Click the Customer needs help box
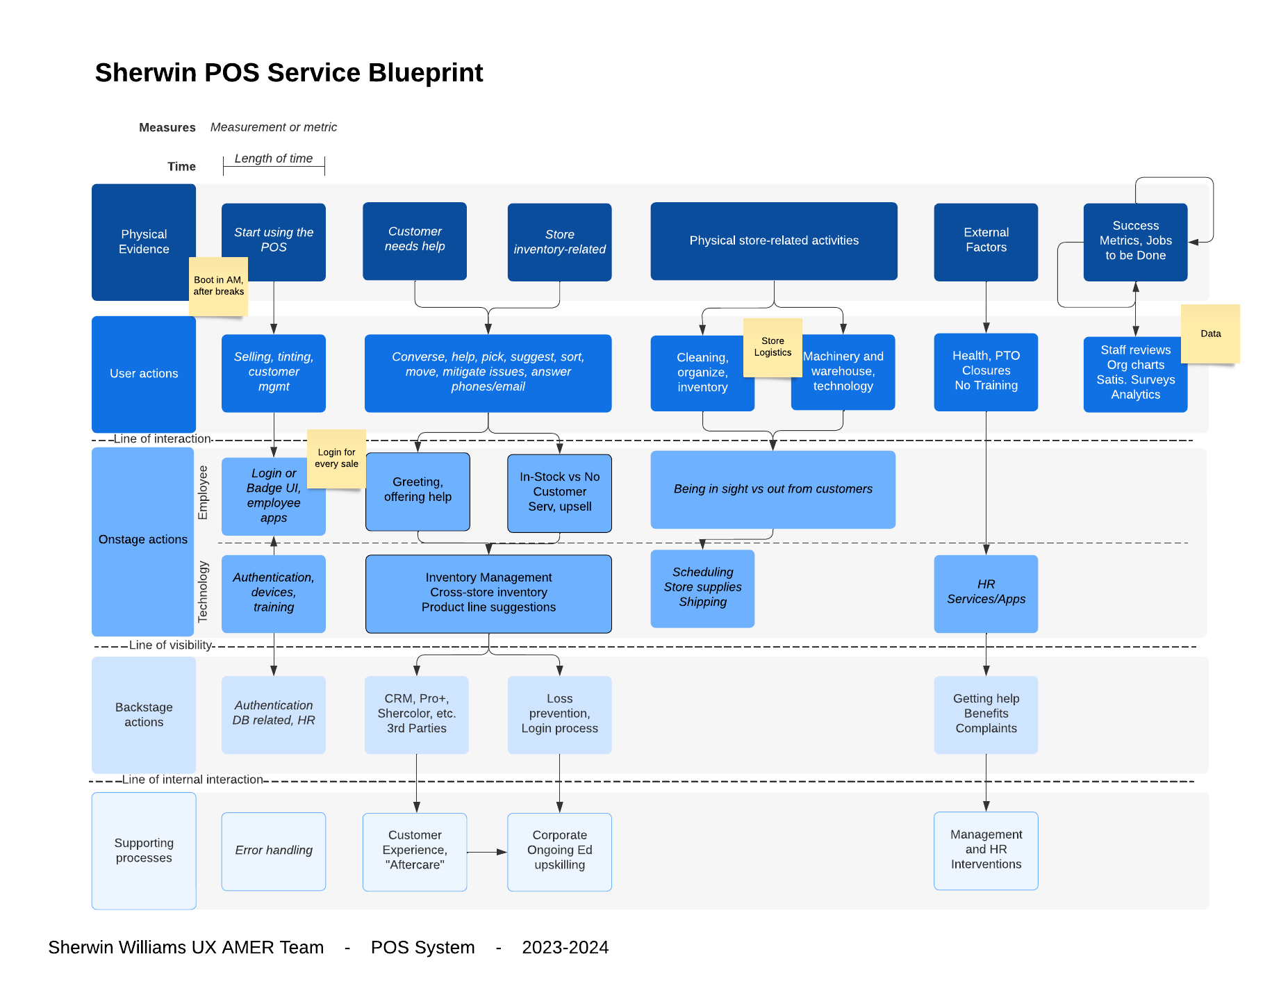This screenshot has height=995, width=1272. pyautogui.click(x=415, y=240)
